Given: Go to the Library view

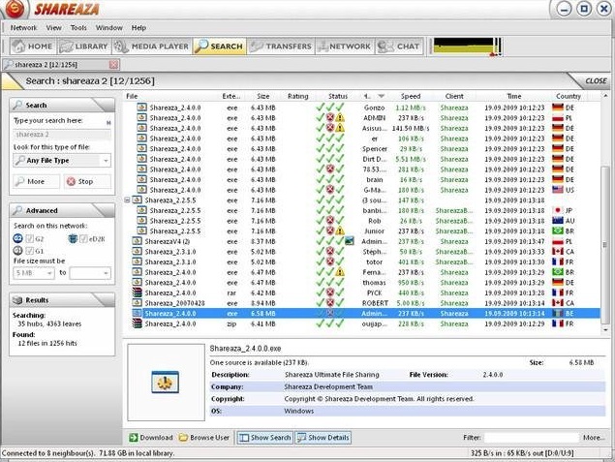Looking at the screenshot, I should [83, 46].
